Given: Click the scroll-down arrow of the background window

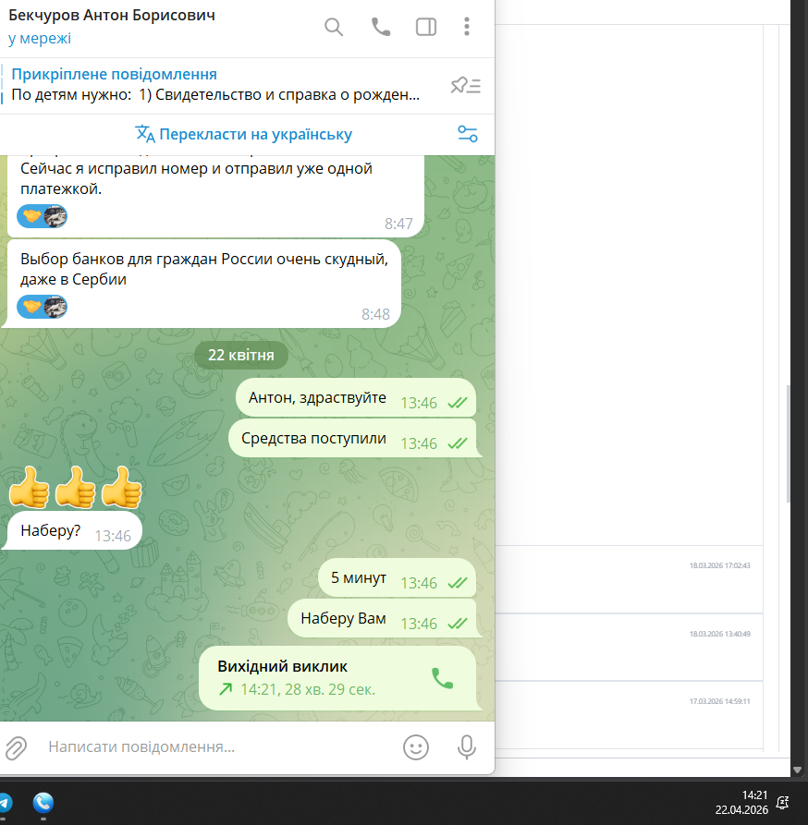Looking at the screenshot, I should point(797,770).
